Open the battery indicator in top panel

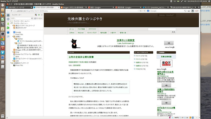[178, 1]
